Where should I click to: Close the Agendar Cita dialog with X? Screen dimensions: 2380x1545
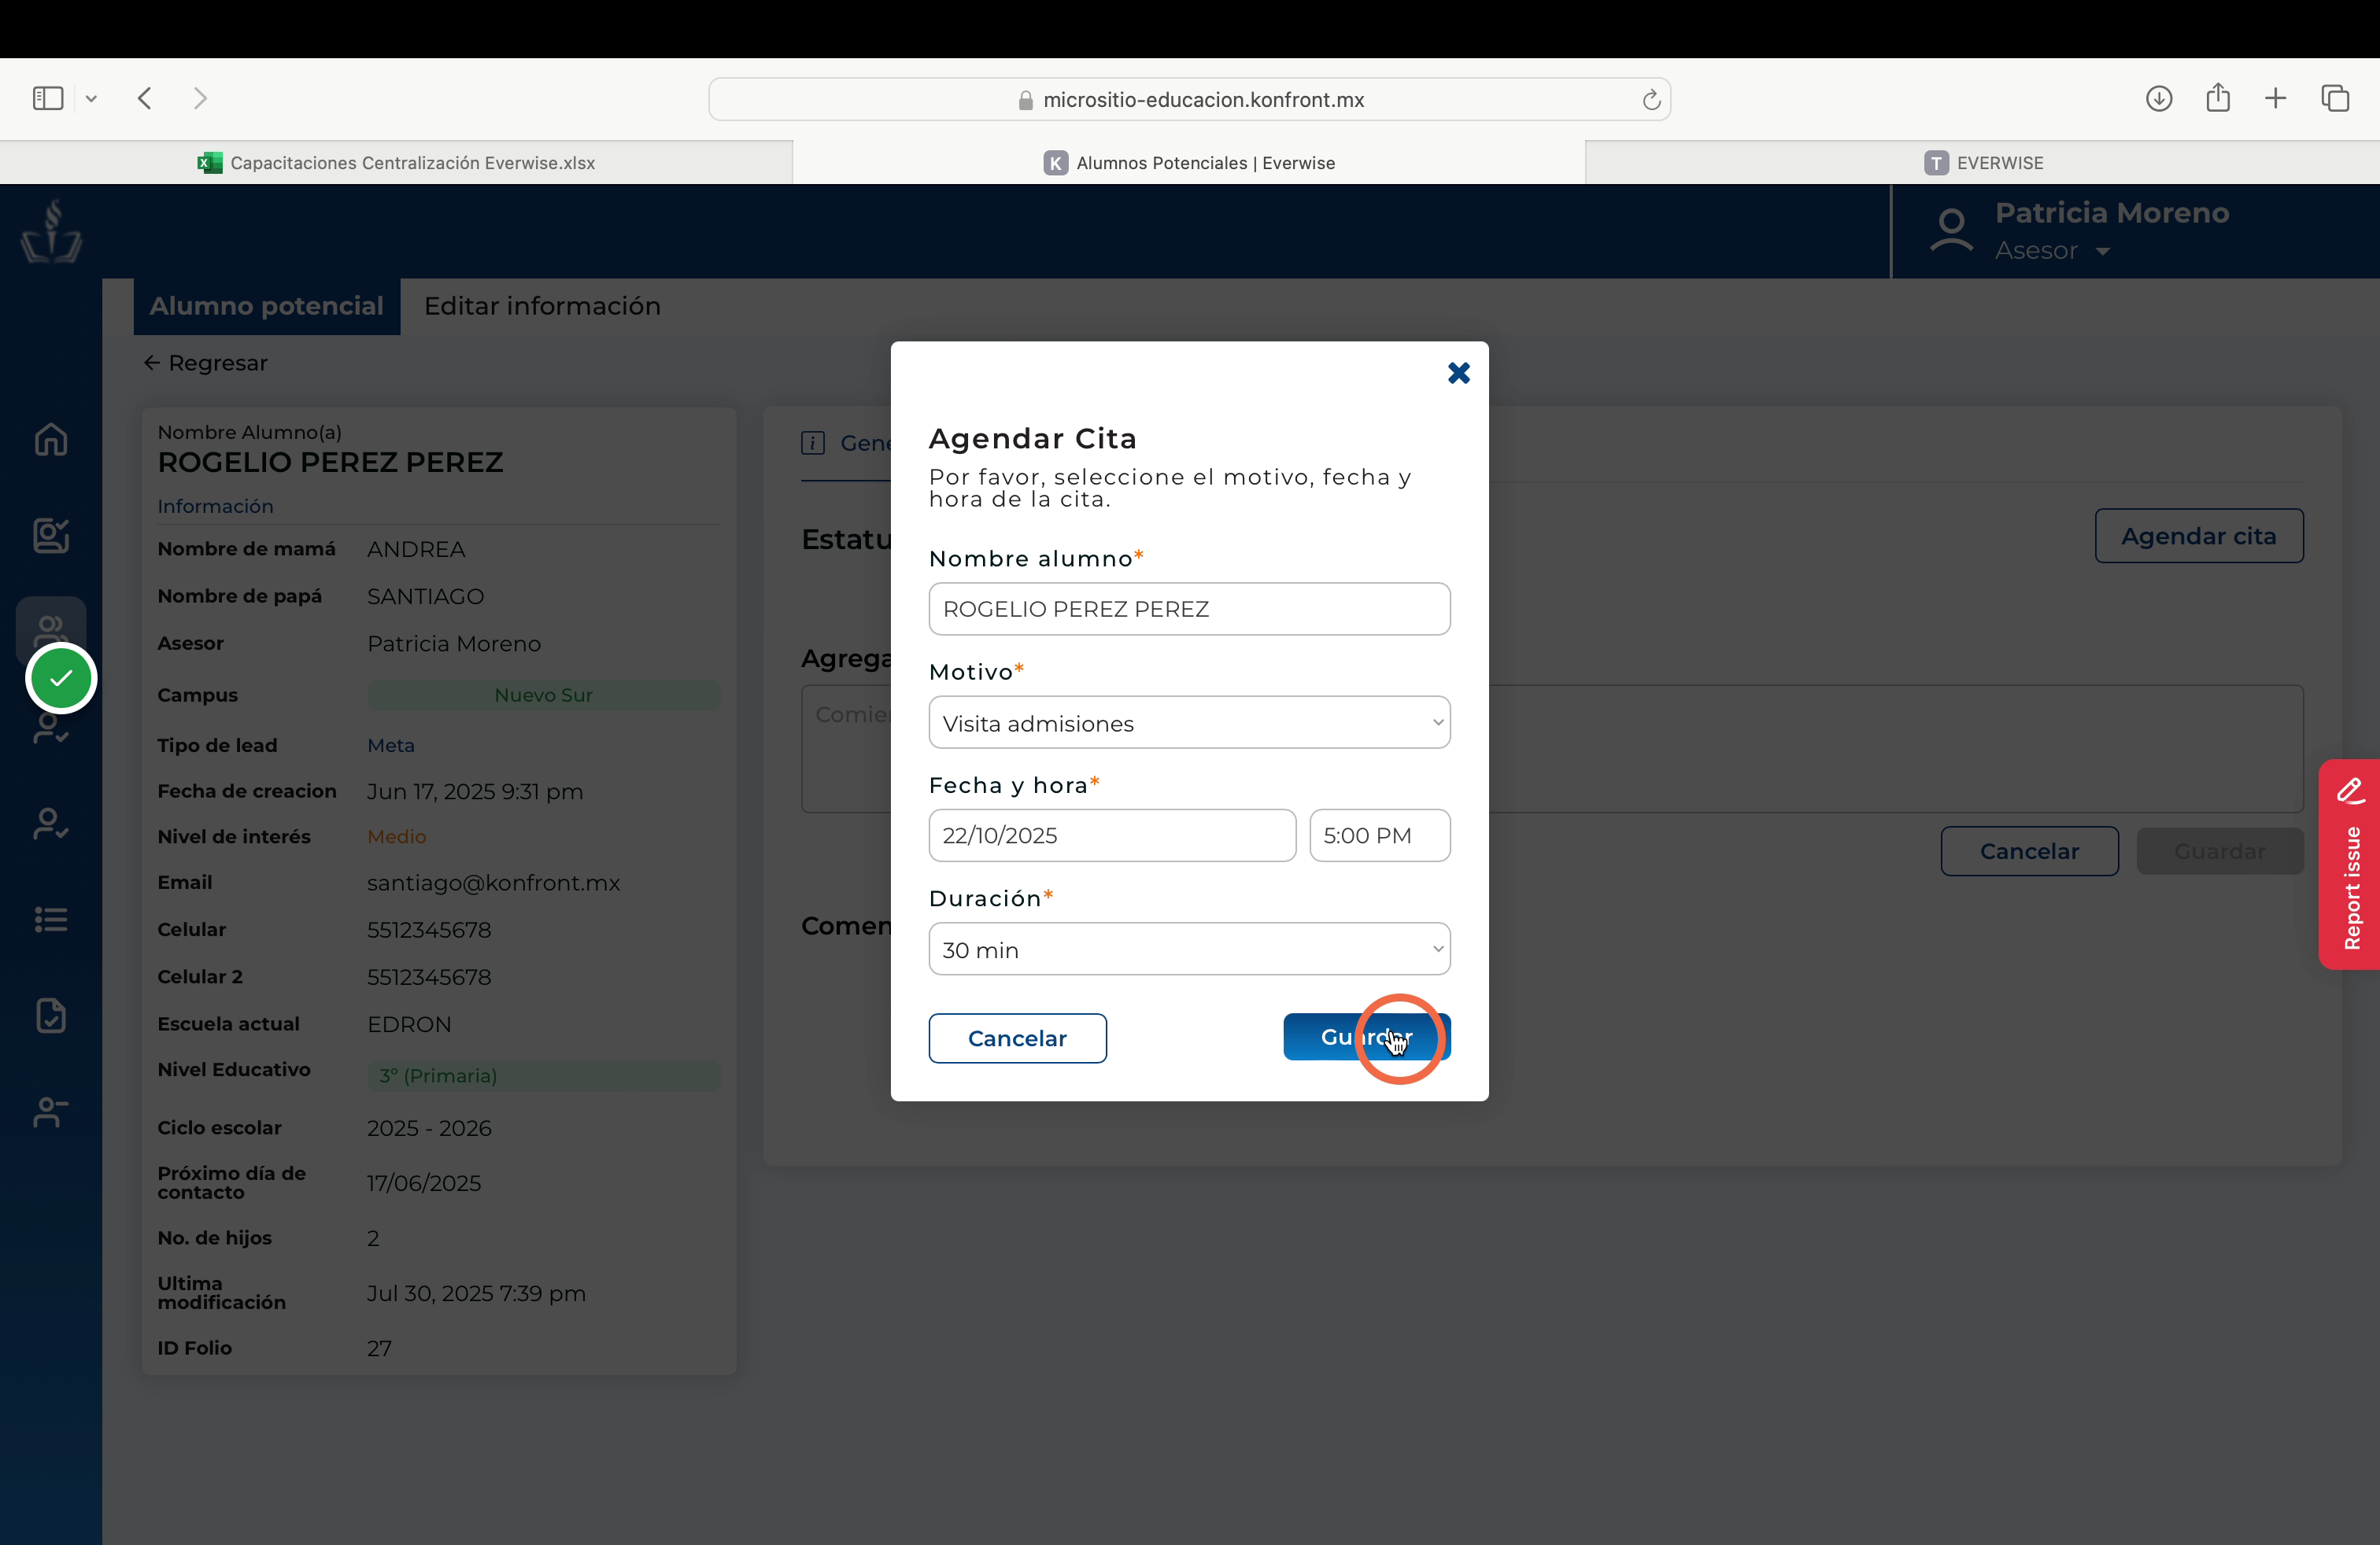click(1458, 373)
